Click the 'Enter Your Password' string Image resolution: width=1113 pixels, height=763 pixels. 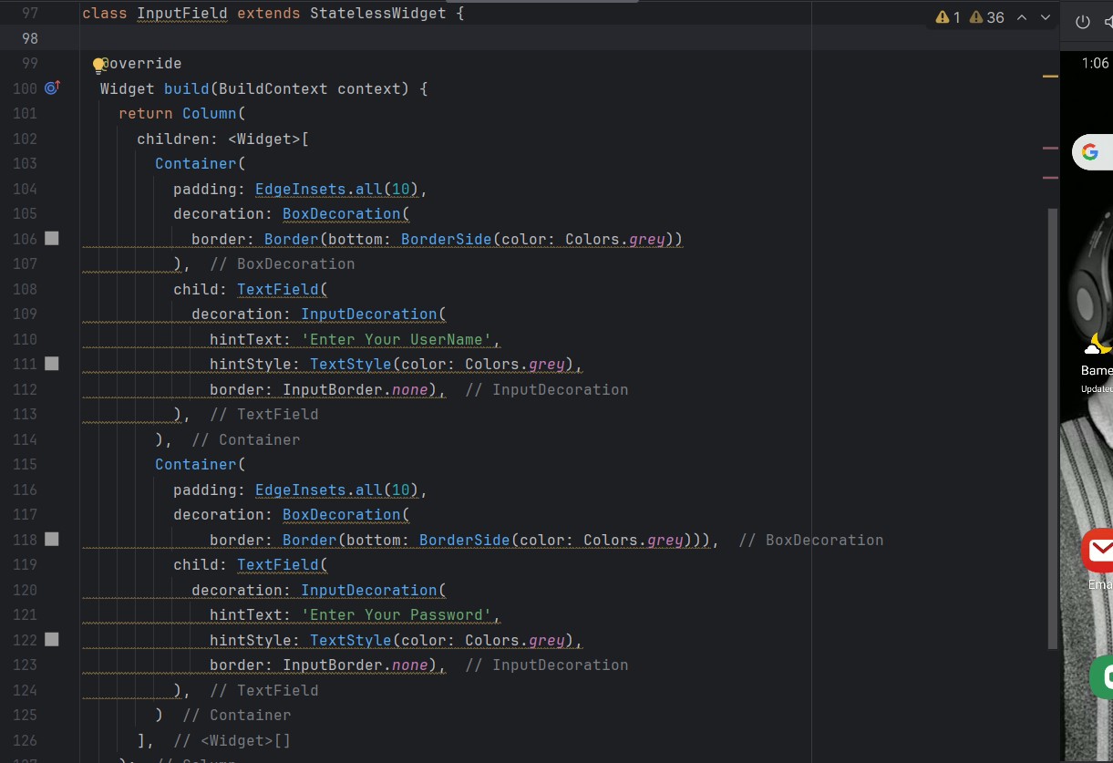(x=397, y=615)
